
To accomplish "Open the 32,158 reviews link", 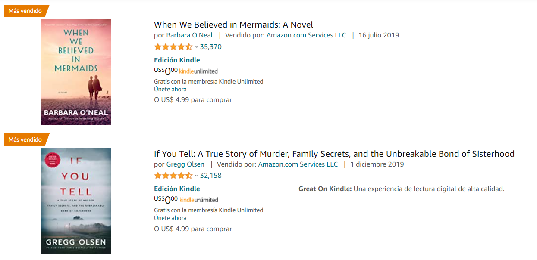I will (x=211, y=176).
